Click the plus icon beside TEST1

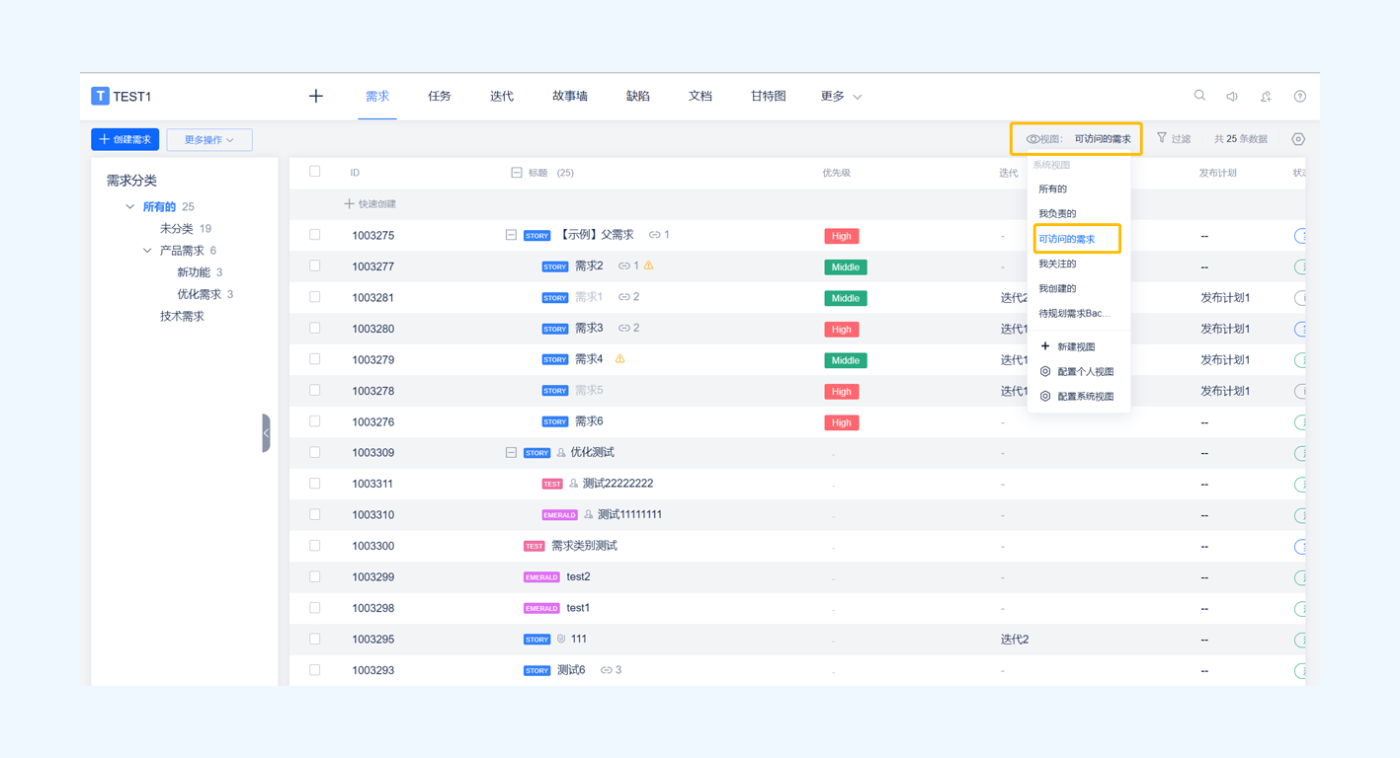click(x=316, y=96)
